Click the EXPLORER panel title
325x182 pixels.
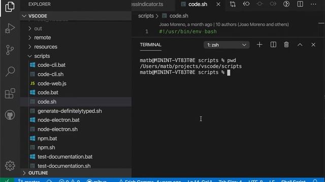coord(40,4)
